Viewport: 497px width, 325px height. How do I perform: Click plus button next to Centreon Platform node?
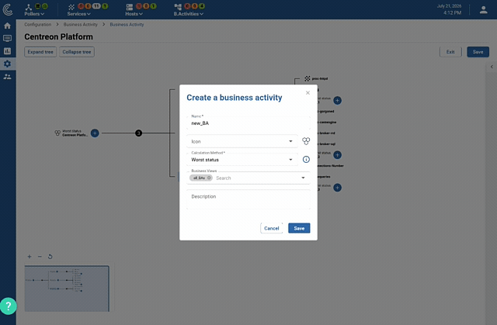(x=95, y=133)
